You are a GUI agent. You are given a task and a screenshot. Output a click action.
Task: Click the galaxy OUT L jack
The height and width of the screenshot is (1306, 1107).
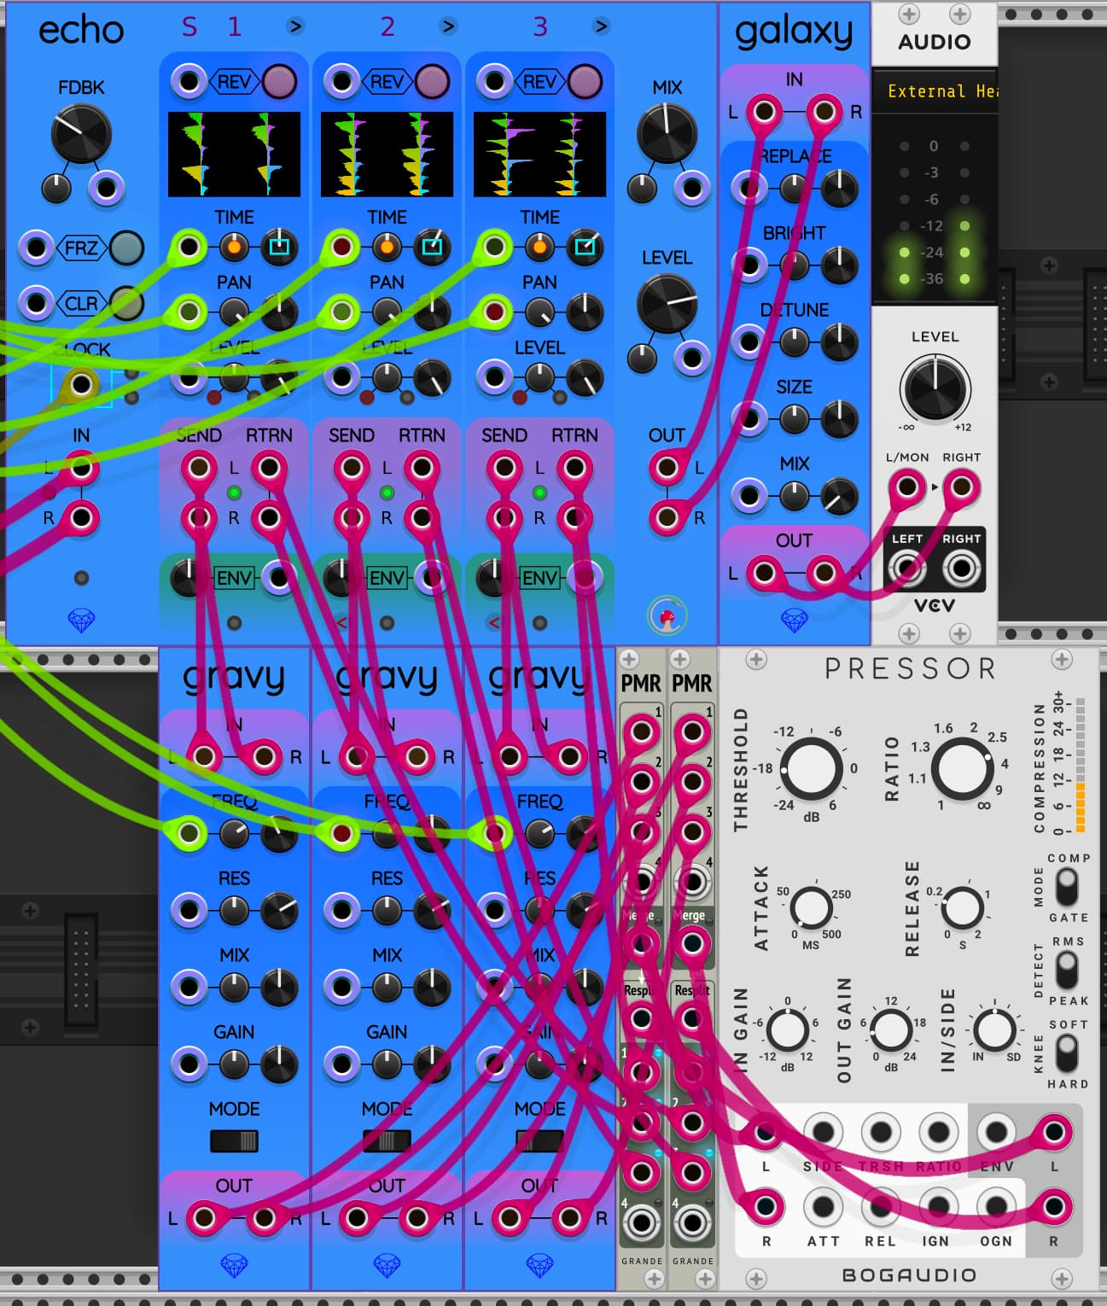764,573
